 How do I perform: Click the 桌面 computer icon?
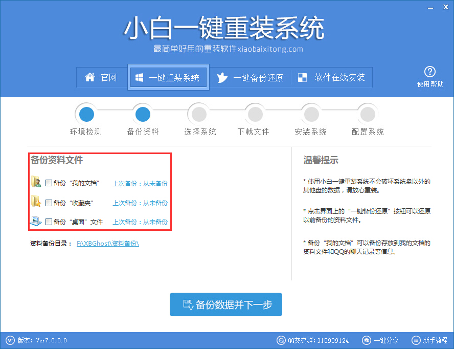[x=36, y=222]
